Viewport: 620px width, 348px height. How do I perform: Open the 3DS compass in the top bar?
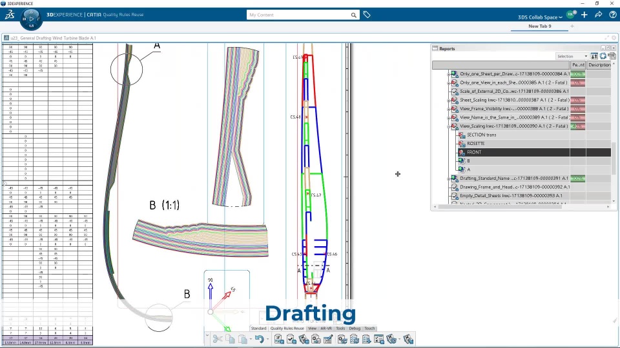click(31, 19)
